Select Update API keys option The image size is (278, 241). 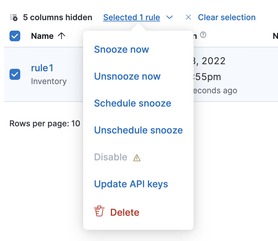(131, 184)
